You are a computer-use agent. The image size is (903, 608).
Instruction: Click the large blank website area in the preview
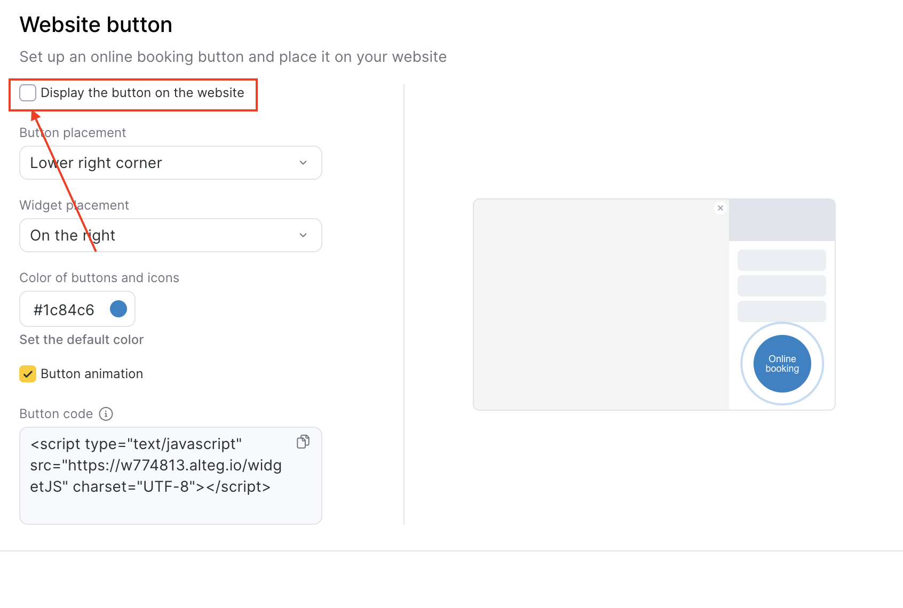coord(601,305)
